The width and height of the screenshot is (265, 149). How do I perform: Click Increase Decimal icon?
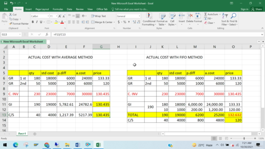(x=134, y=22)
